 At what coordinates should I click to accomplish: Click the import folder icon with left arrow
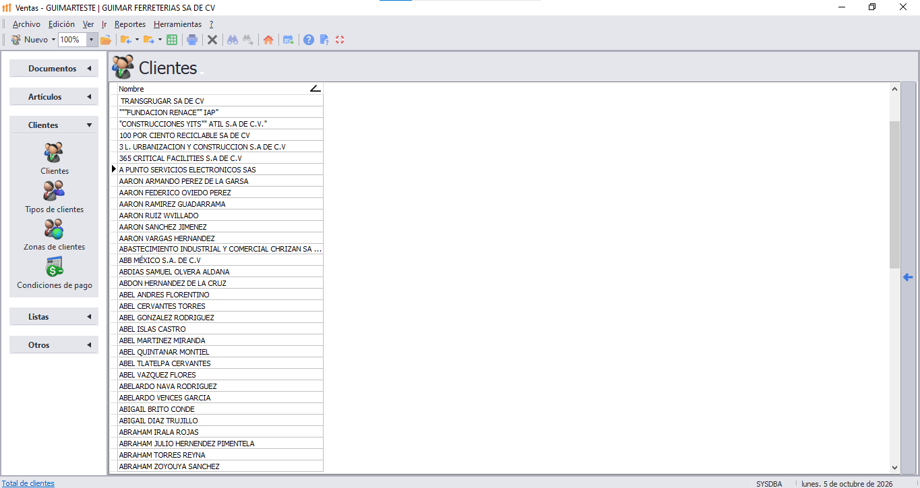126,40
